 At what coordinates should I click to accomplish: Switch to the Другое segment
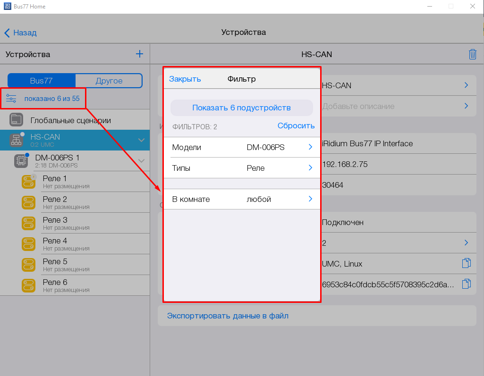tap(109, 81)
